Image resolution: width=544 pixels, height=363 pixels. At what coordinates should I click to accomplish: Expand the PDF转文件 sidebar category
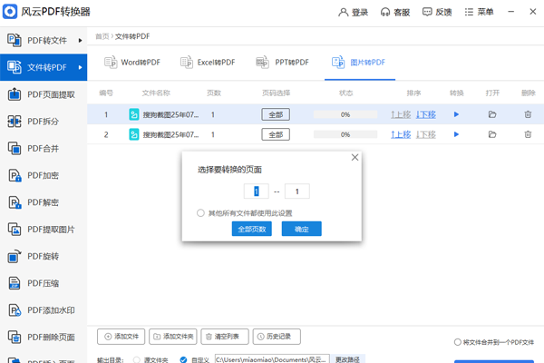tap(44, 41)
